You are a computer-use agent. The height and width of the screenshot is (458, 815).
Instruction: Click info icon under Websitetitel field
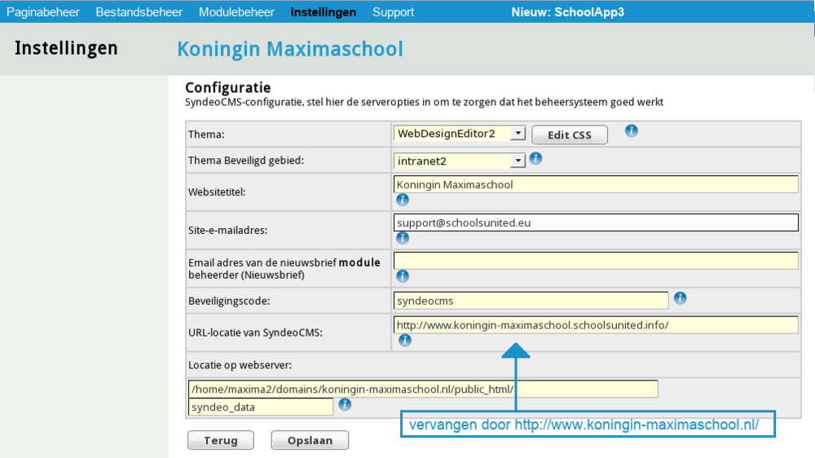point(403,200)
